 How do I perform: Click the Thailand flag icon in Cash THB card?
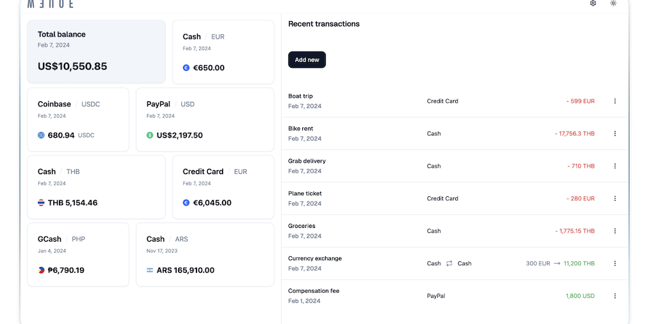click(x=41, y=203)
